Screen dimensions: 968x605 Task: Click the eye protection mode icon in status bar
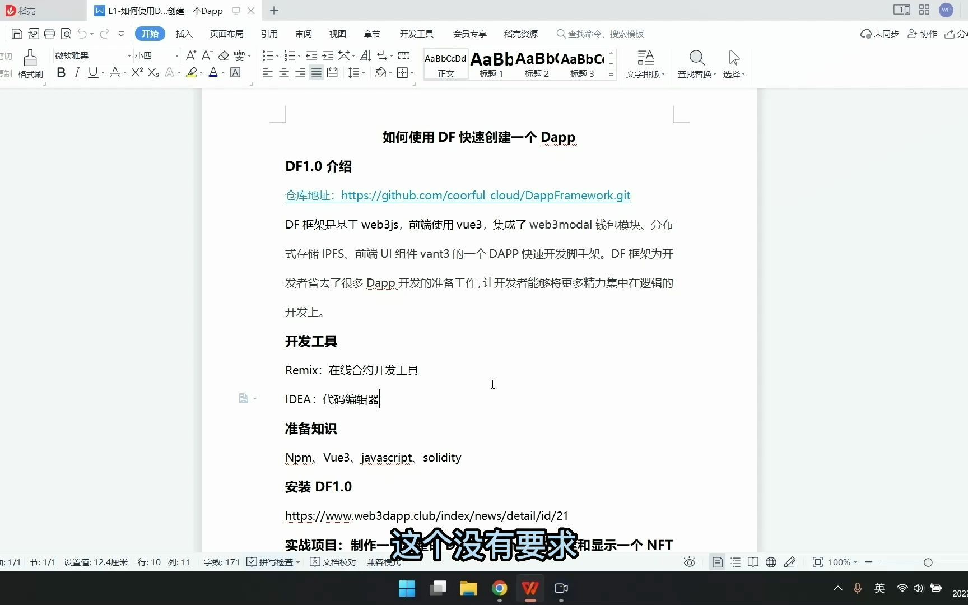pyautogui.click(x=690, y=562)
